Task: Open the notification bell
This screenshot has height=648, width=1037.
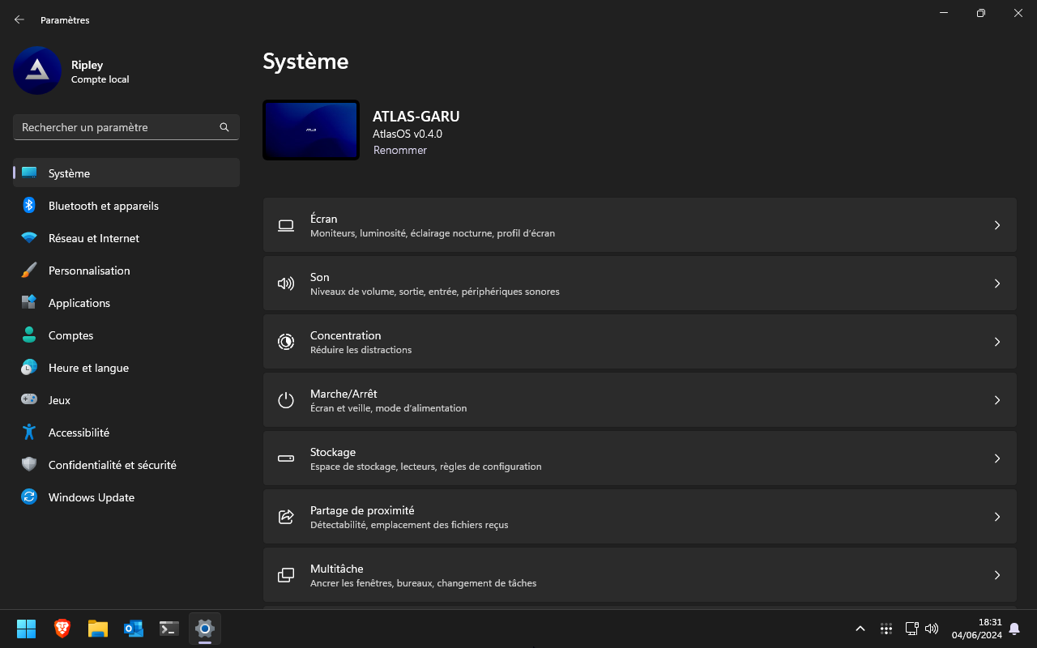Action: coord(1014,629)
